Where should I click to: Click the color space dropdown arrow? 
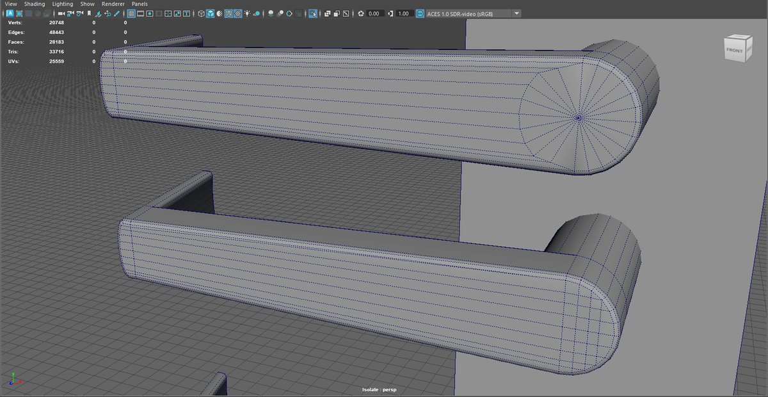tap(516, 13)
